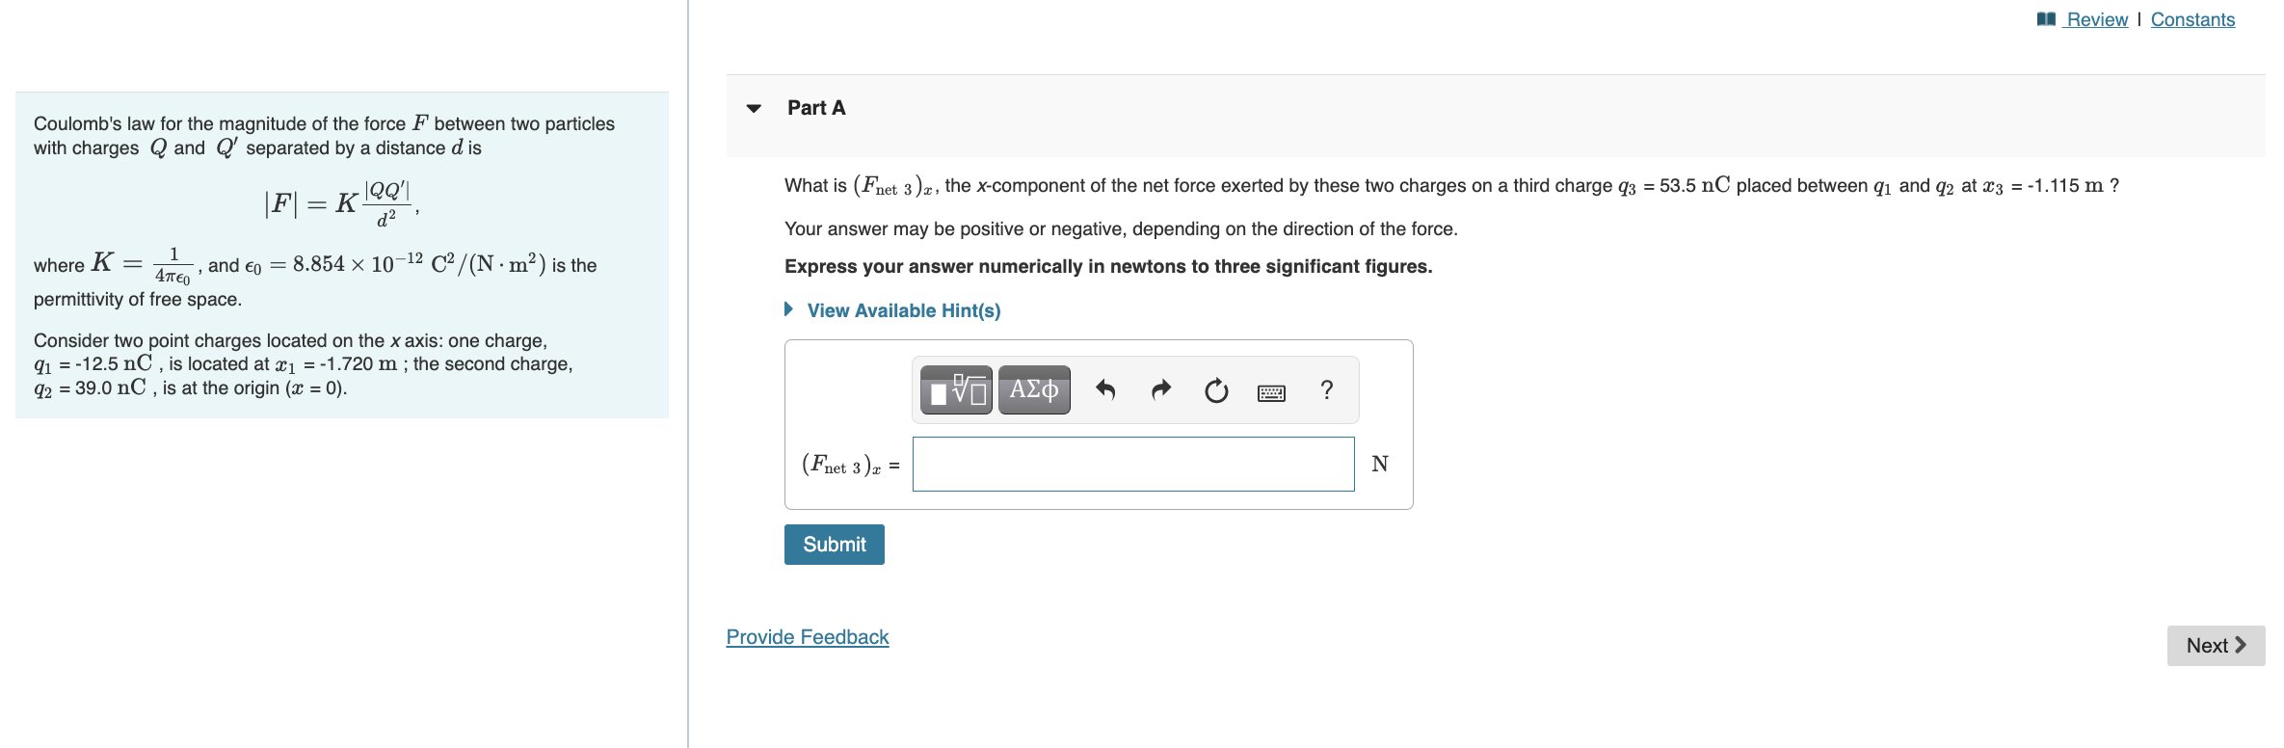Click the disclosure arrow beside the hints

(x=787, y=309)
